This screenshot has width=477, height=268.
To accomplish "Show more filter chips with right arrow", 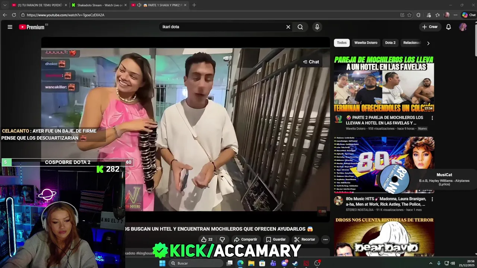I will coord(428,43).
